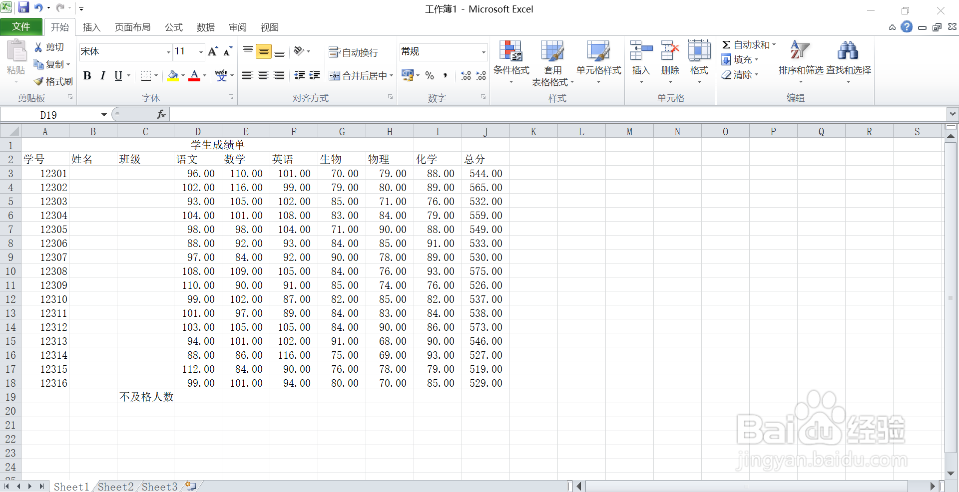Screen dimensions: 959x492
Task: Apply the red font color A
Action: 194,75
